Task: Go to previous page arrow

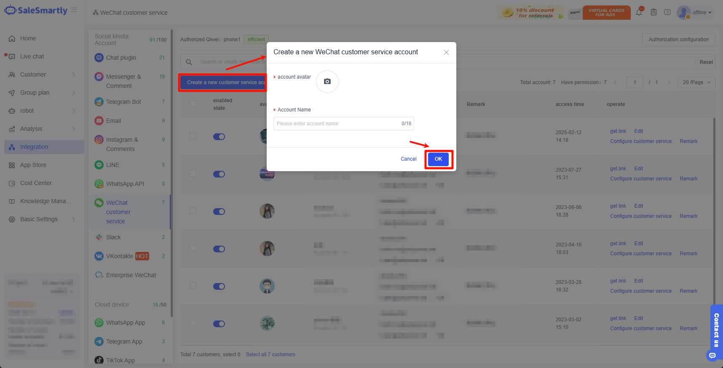Action: pyautogui.click(x=615, y=82)
